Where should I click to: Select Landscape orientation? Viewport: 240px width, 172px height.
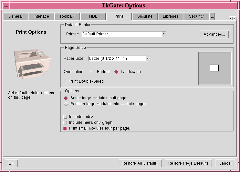(x=117, y=72)
